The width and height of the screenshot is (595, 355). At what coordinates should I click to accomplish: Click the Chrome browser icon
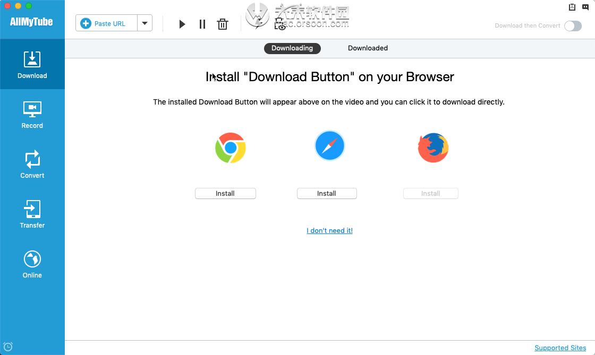pos(231,148)
